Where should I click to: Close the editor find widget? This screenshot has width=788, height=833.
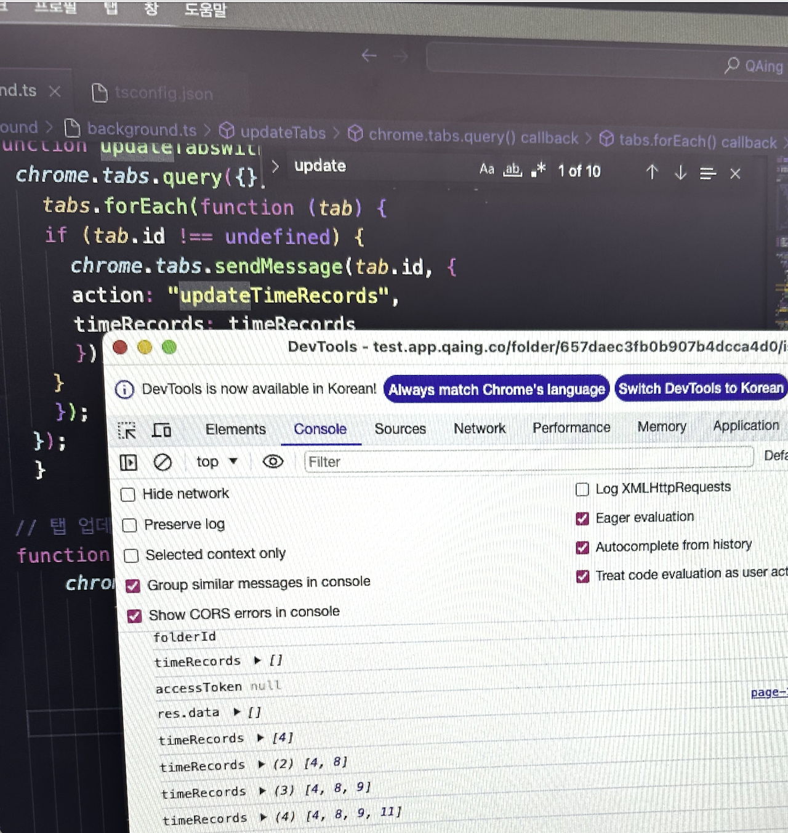point(735,174)
